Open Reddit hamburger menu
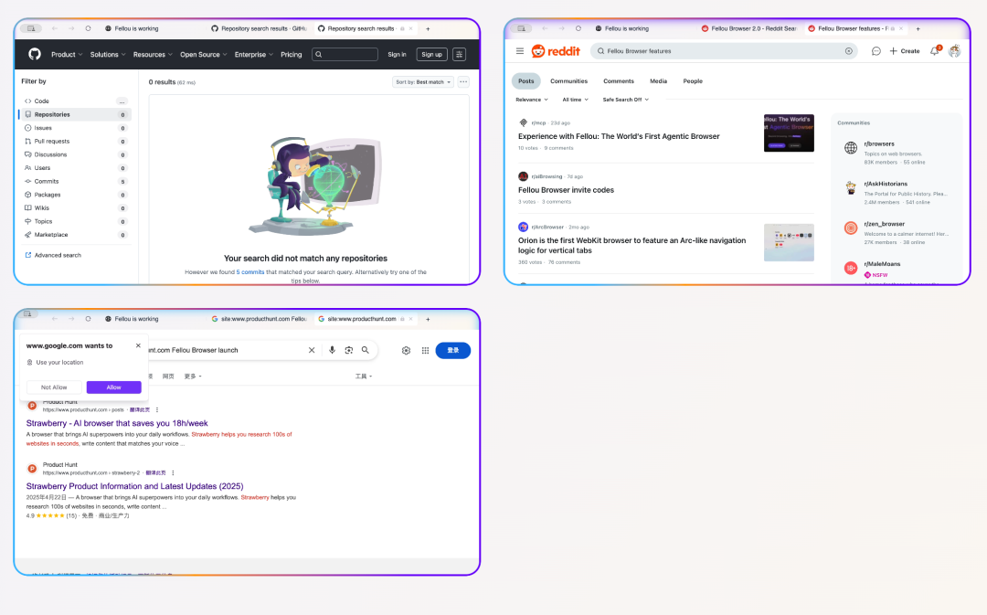This screenshot has height=615, width=987. tap(520, 51)
